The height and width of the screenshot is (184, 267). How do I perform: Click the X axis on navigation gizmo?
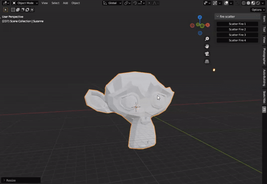tap(208, 25)
